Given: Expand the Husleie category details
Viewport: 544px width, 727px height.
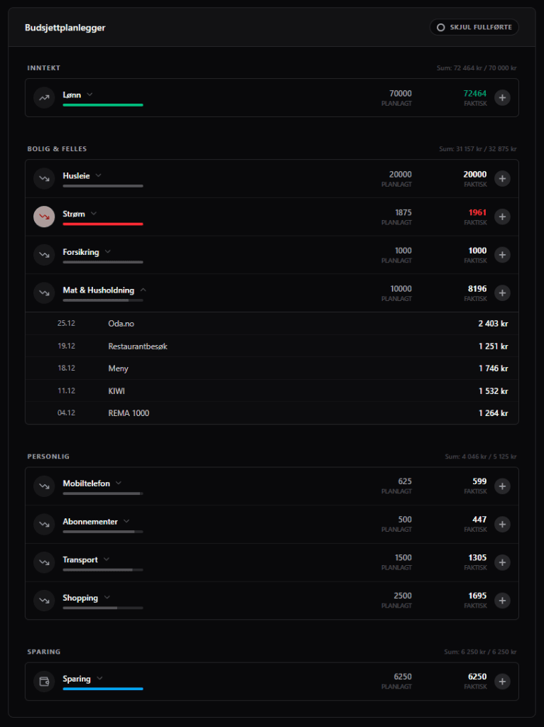Looking at the screenshot, I should [98, 175].
